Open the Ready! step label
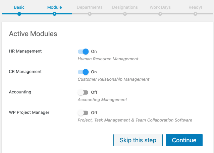214x153 pixels. (x=195, y=7)
